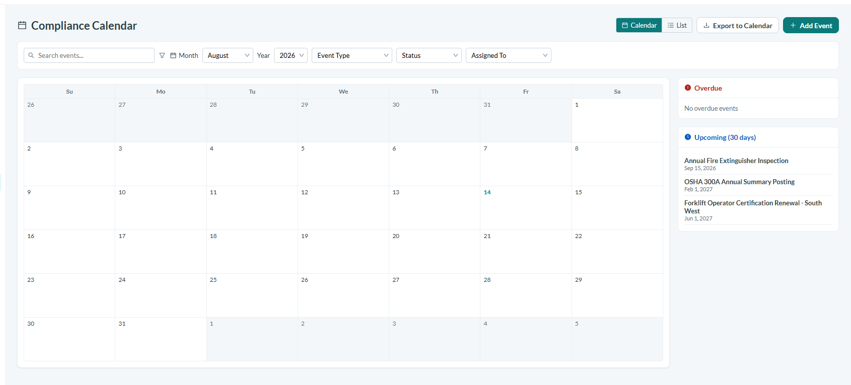Click the Jun 1, 2027 date text
The height and width of the screenshot is (385, 851).
tap(698, 218)
